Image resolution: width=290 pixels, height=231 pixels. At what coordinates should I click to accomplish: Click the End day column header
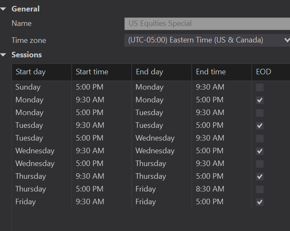click(x=161, y=72)
